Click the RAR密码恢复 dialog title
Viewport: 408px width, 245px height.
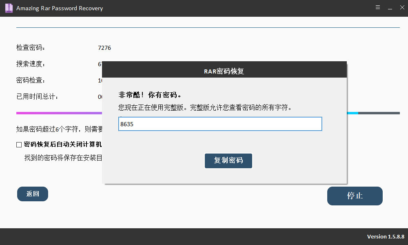[x=224, y=71]
